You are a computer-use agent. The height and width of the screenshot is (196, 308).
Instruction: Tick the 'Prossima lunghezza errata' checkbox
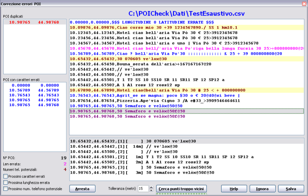[5, 183]
